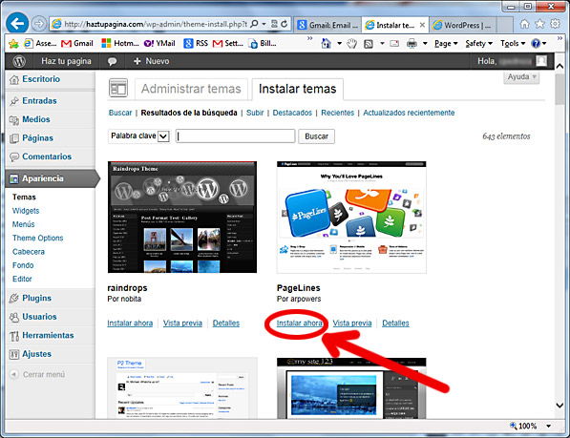This screenshot has height=438, width=570.
Task: Click the WordPress logo in admin bar
Action: (x=19, y=61)
